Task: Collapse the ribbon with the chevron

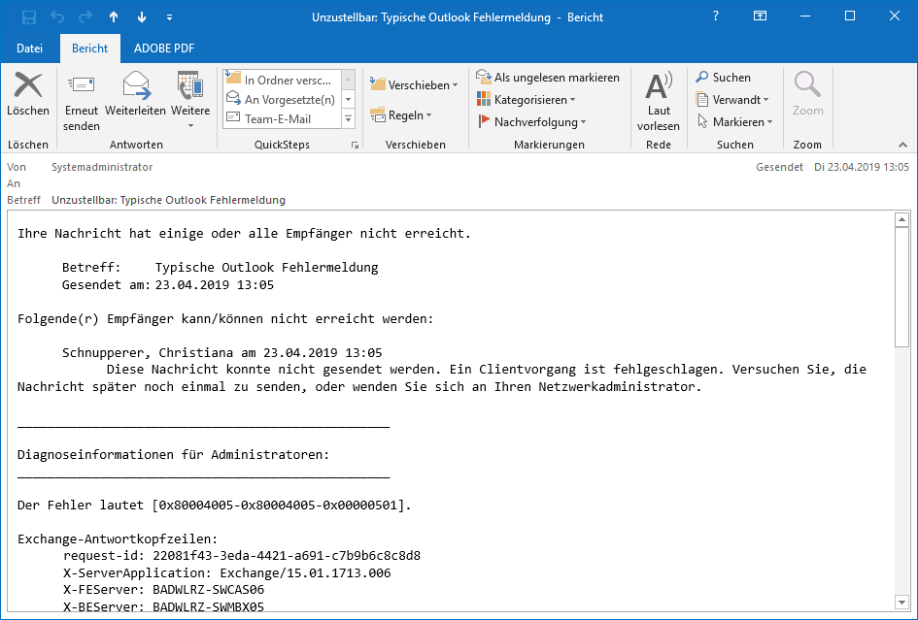Action: click(x=902, y=144)
